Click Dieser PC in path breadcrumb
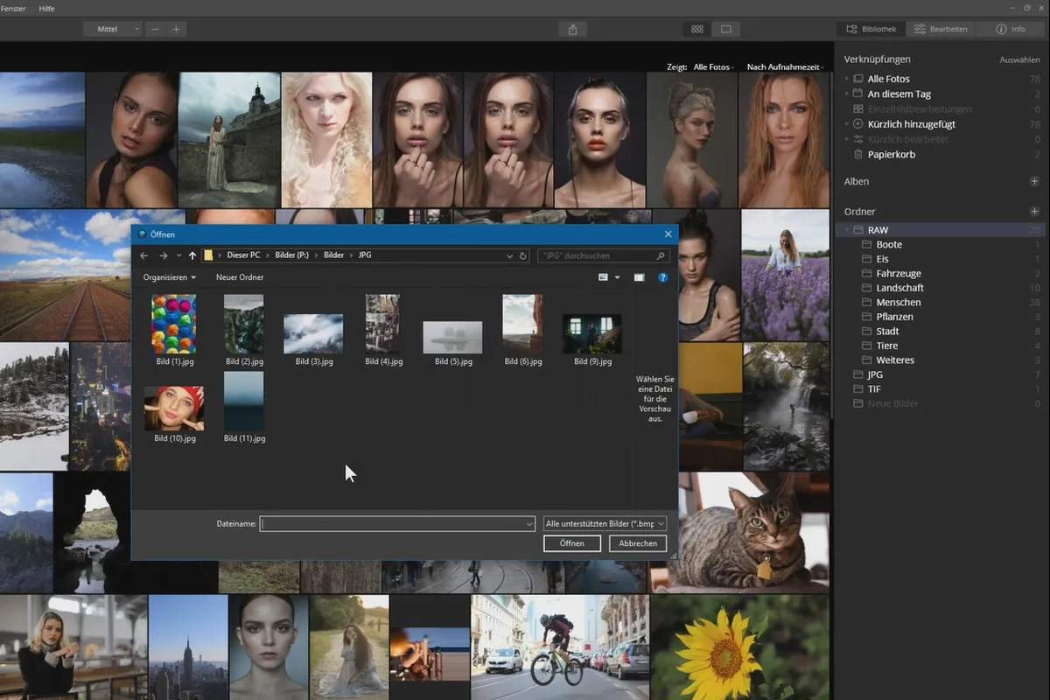The width and height of the screenshot is (1050, 700). pos(243,255)
